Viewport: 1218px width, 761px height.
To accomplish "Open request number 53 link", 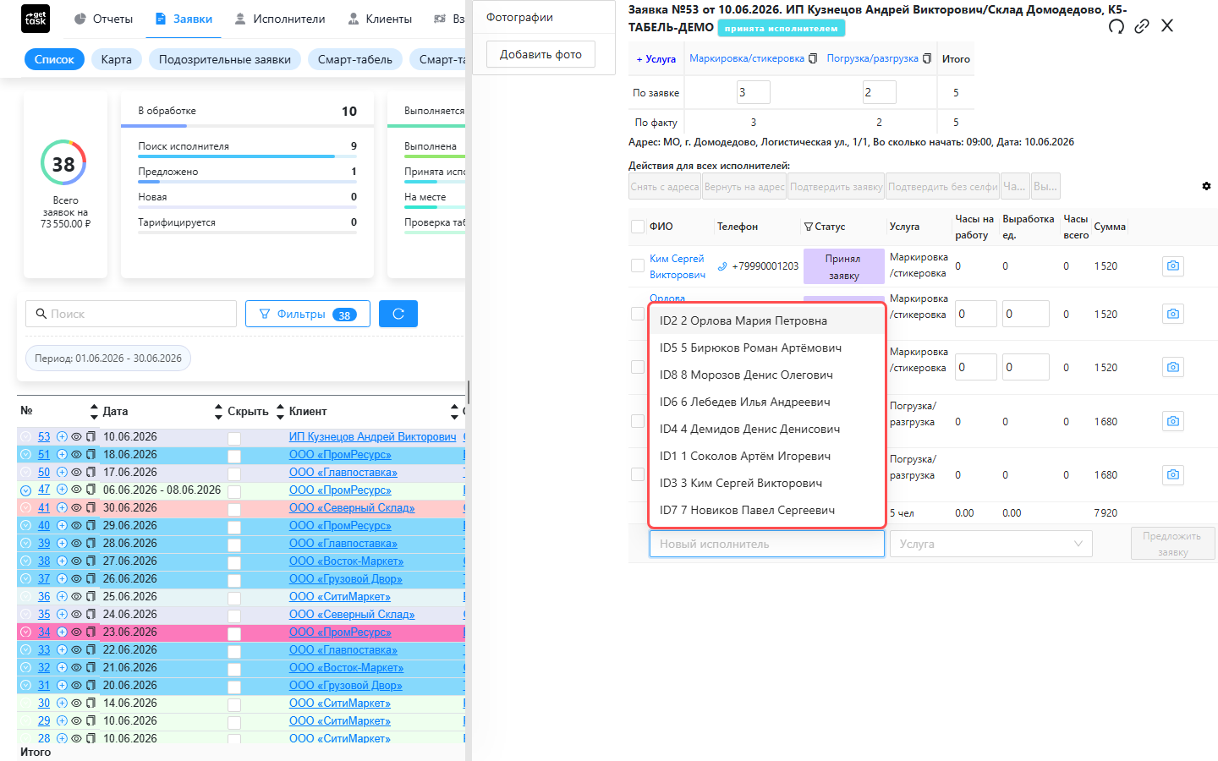I will click(44, 437).
